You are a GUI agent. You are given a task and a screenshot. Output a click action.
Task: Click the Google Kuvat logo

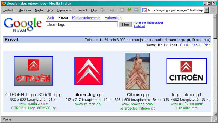pyautogui.click(x=23, y=25)
